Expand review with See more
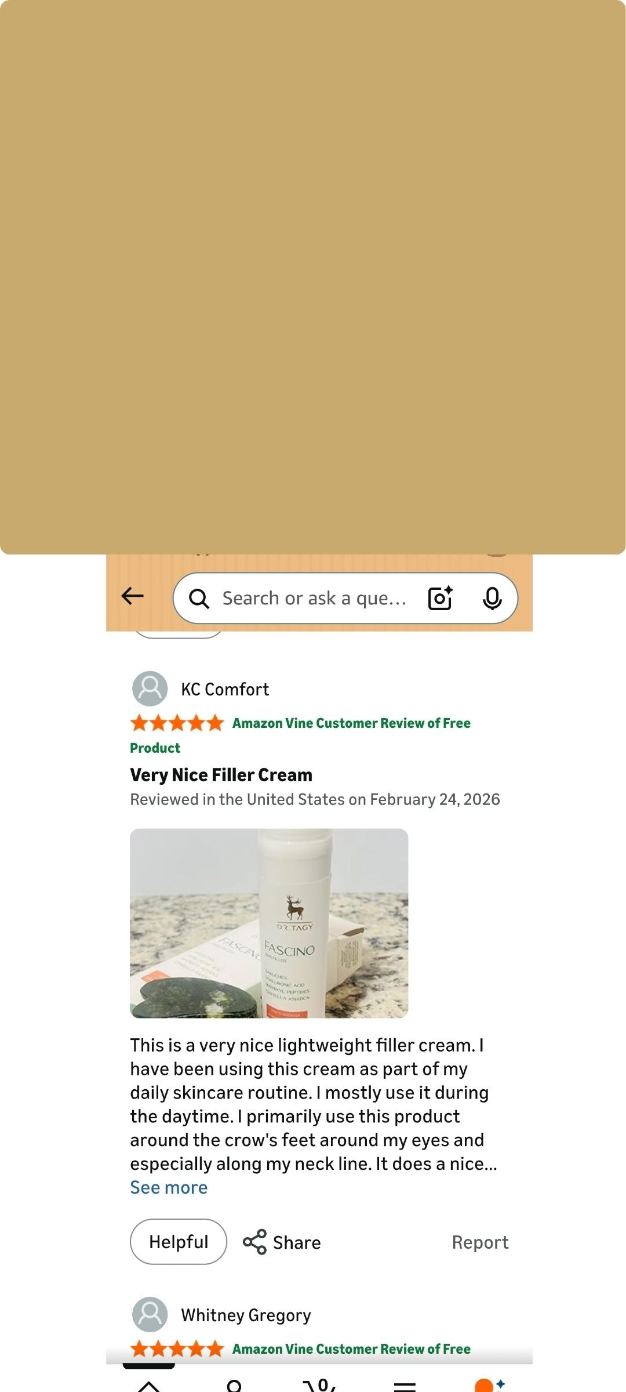Image resolution: width=626 pixels, height=1392 pixels. coord(169,1187)
